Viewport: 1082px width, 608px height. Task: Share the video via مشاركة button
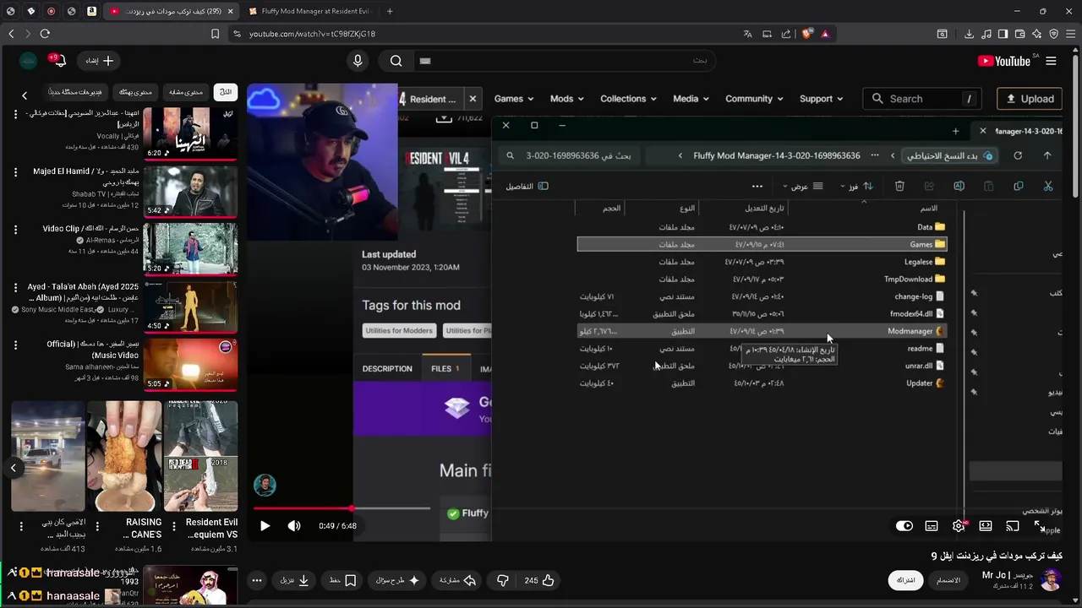458,580
